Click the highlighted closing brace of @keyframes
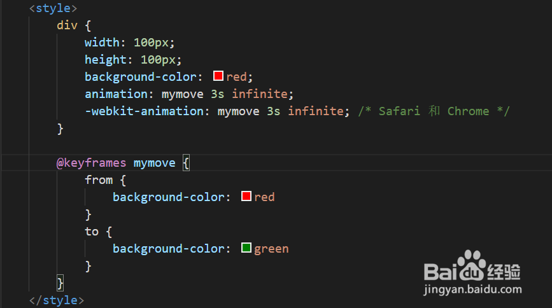Screen dimensions: 552x308 pos(60,283)
